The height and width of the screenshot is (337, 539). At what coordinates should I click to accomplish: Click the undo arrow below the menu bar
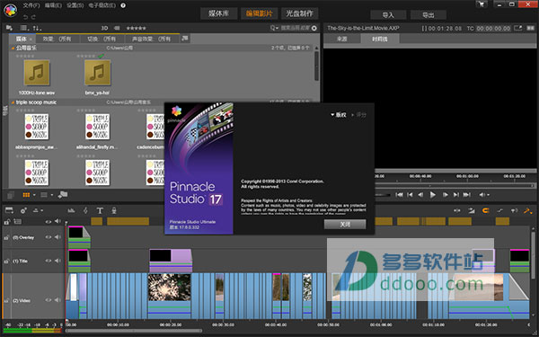coord(25,17)
